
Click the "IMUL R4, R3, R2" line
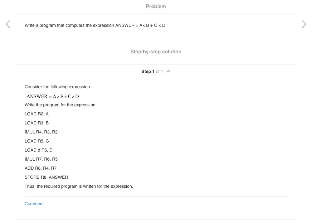(x=41, y=132)
